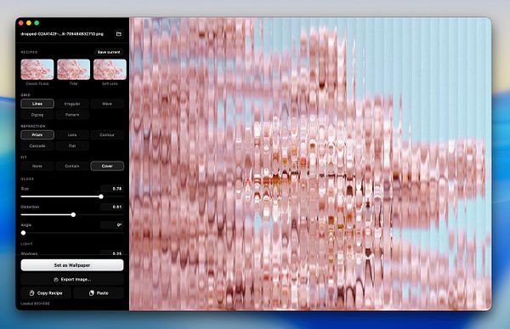Click the Copy Recipe button
The image size is (510, 329).
click(x=46, y=293)
